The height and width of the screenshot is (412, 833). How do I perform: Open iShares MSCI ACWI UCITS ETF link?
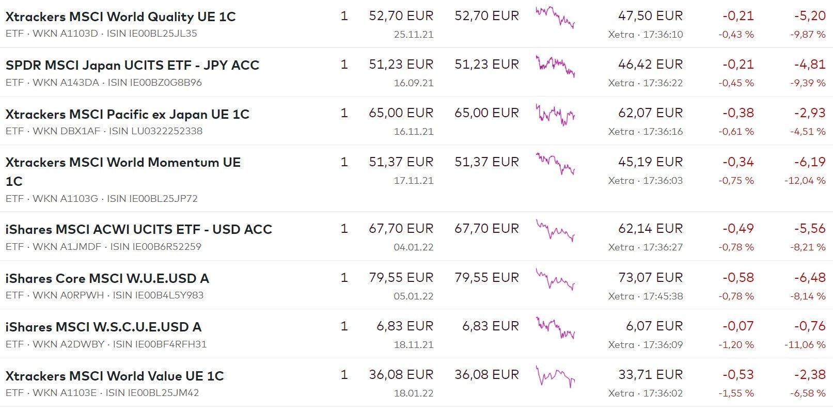(x=138, y=229)
